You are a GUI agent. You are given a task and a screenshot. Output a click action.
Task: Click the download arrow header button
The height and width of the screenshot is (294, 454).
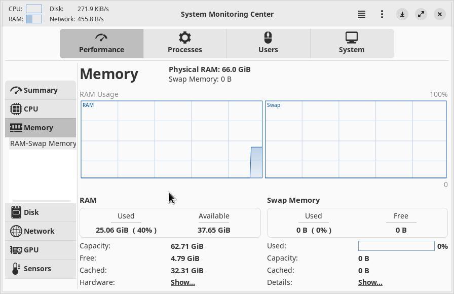tap(402, 14)
